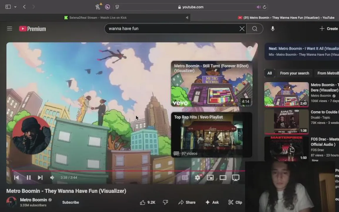339x212 pixels.
Task: Mute tab audio in address bar
Action: click(x=258, y=7)
